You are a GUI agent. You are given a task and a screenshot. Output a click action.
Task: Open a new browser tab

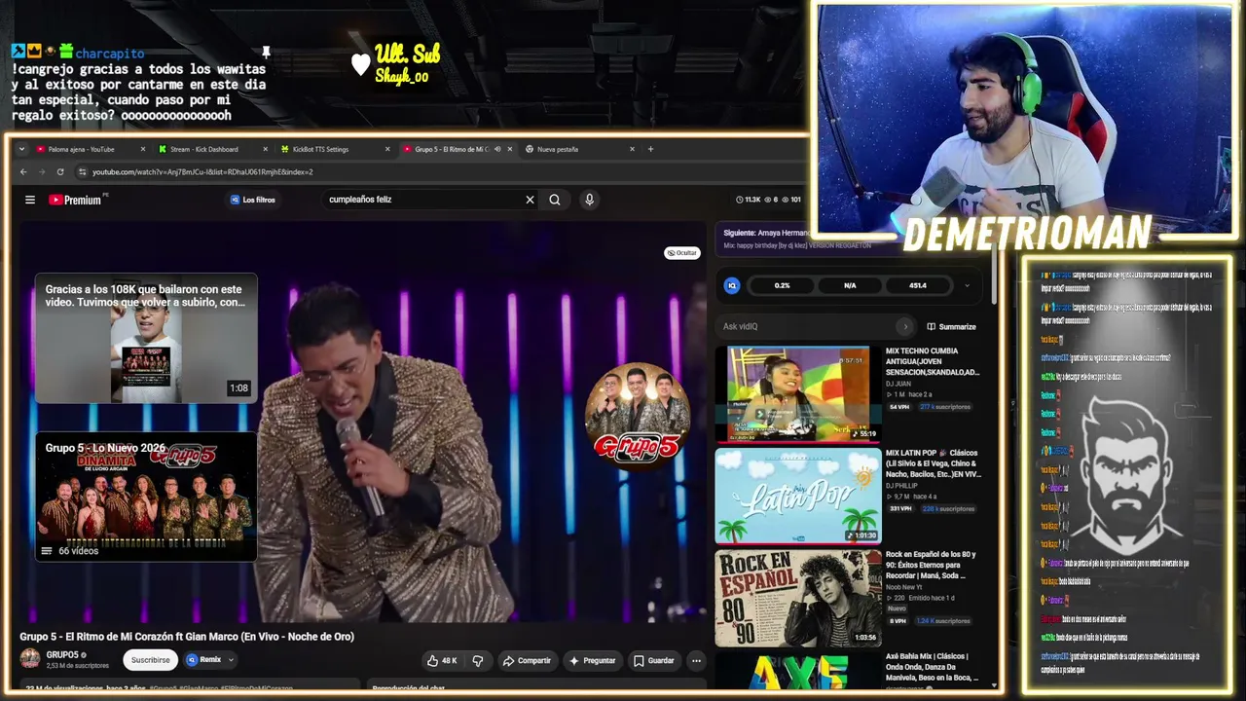tap(650, 149)
